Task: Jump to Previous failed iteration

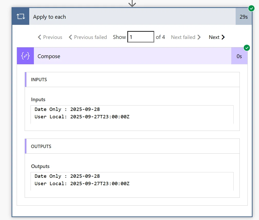Action: pos(88,37)
